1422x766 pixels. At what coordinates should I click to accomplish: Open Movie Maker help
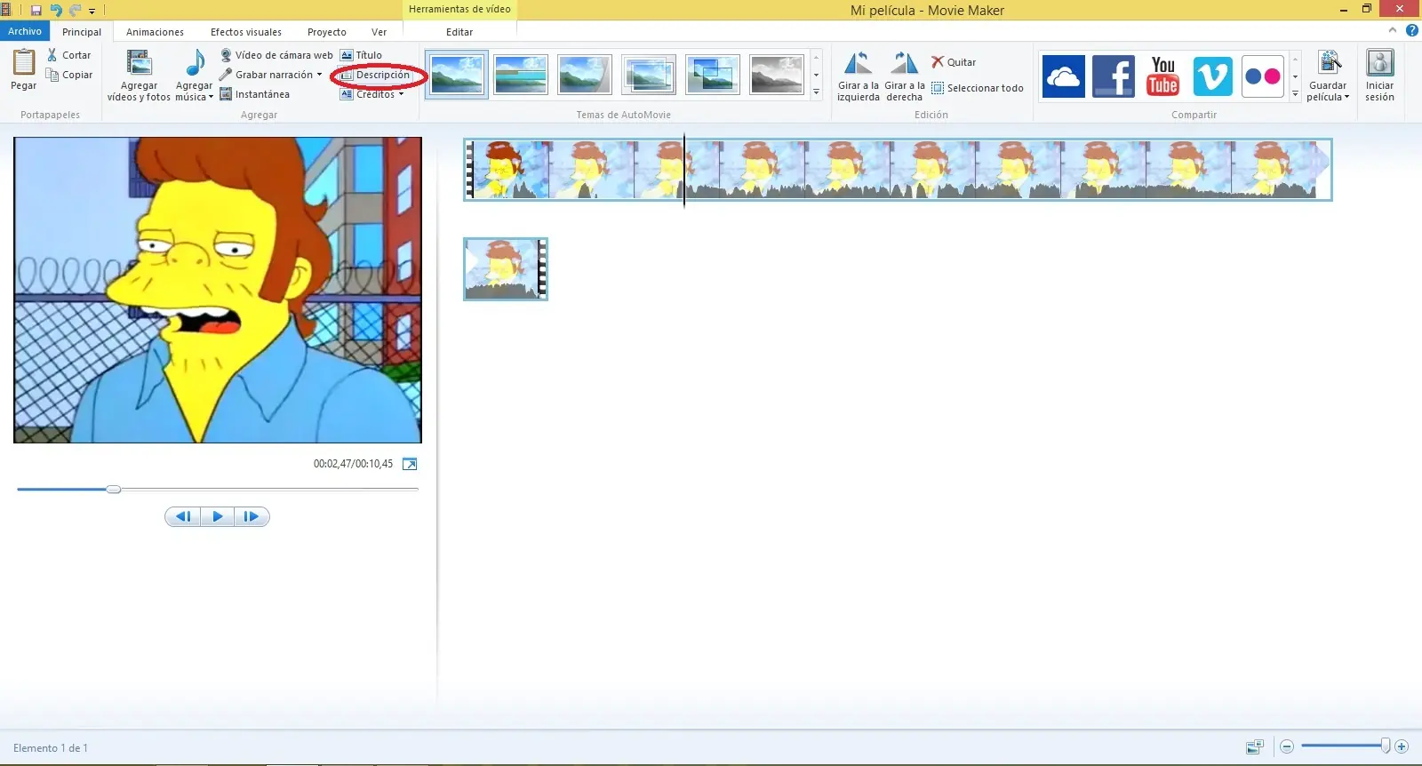(x=1411, y=30)
